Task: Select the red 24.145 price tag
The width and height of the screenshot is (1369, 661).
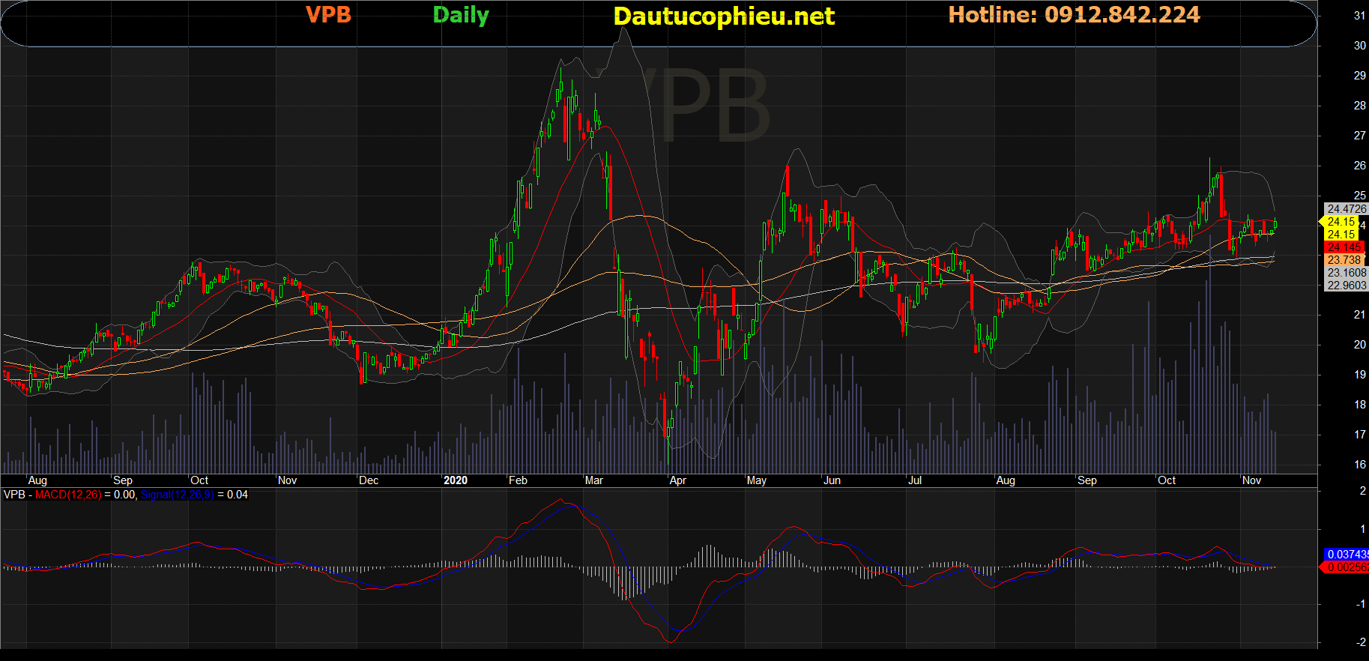Action: [1345, 247]
